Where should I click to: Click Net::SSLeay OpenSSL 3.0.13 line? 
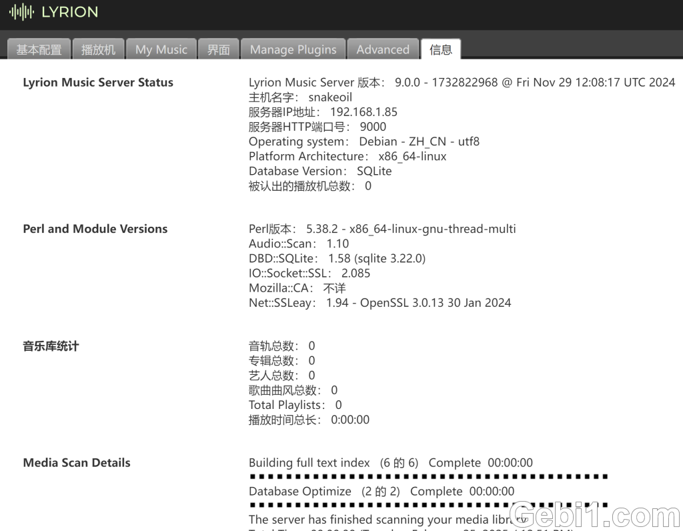click(x=380, y=303)
